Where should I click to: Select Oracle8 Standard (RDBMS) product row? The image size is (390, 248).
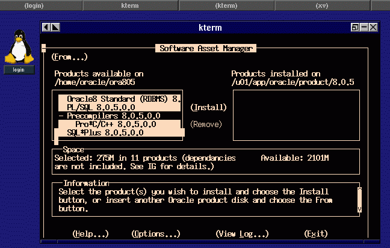119,99
